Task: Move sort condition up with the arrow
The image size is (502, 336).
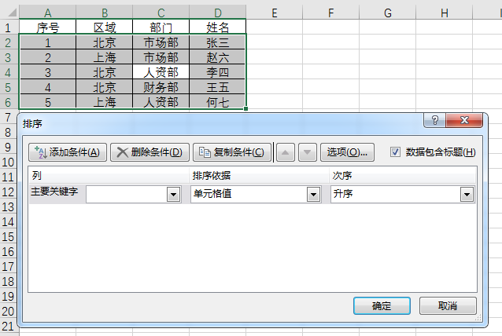Action: 286,152
